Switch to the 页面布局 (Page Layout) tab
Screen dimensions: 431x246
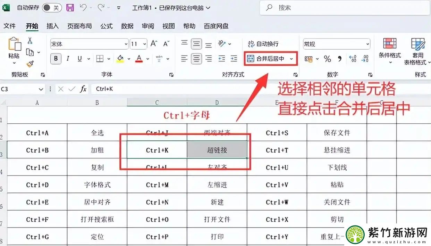tap(79, 26)
